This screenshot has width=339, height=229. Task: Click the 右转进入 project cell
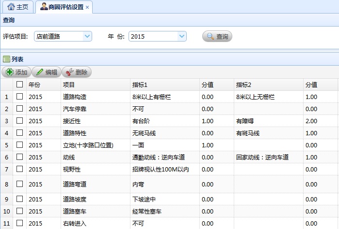click(x=96, y=223)
